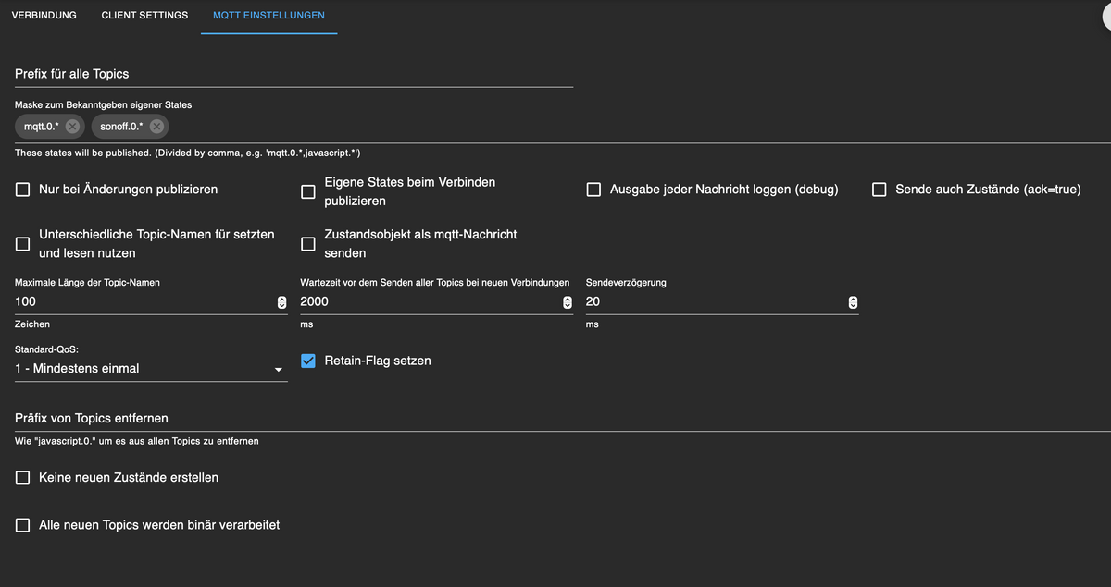The height and width of the screenshot is (587, 1111).
Task: Delete the sonoff.0.* chip
Action: coord(157,127)
